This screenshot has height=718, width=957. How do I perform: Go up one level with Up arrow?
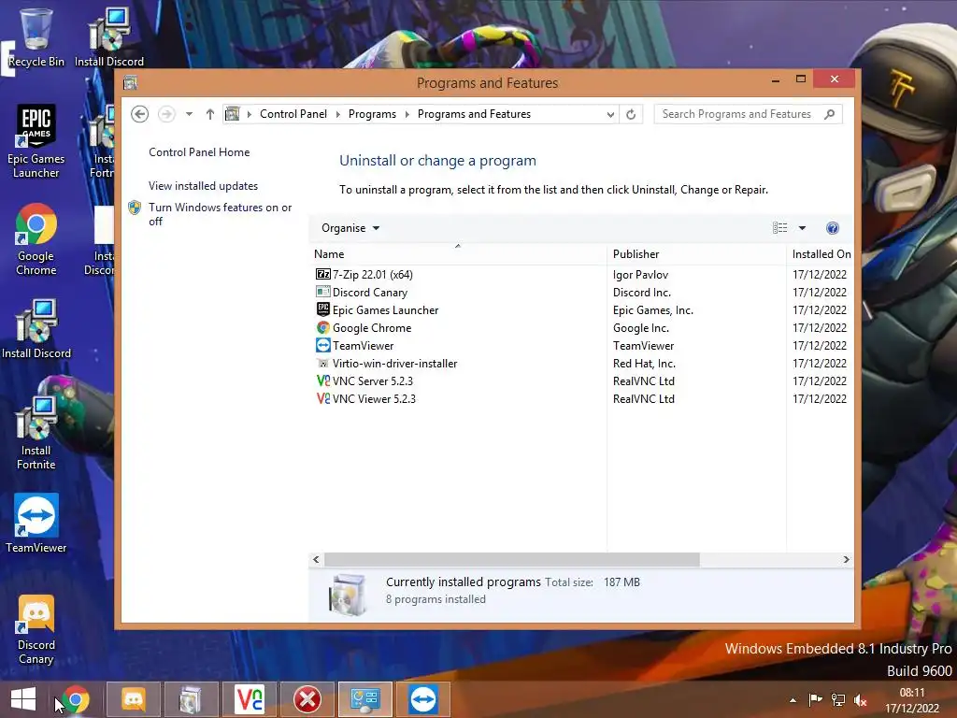tap(210, 114)
